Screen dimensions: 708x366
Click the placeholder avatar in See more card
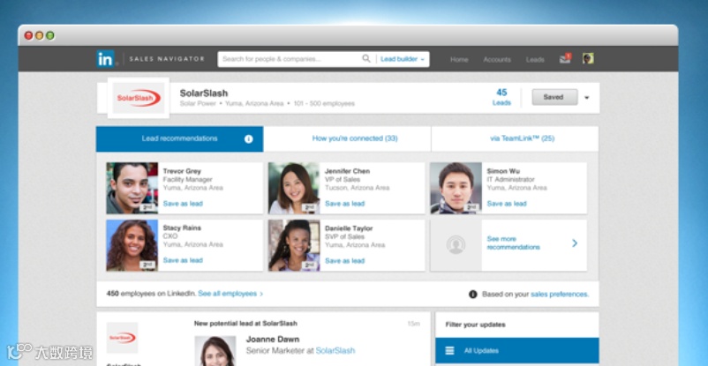(x=456, y=245)
